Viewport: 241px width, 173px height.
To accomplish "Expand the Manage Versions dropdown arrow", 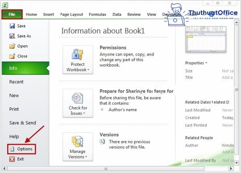I will (86, 157).
